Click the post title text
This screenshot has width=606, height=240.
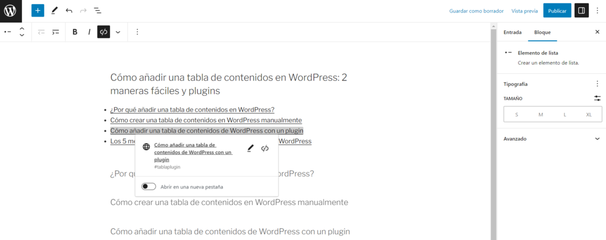coord(229,84)
